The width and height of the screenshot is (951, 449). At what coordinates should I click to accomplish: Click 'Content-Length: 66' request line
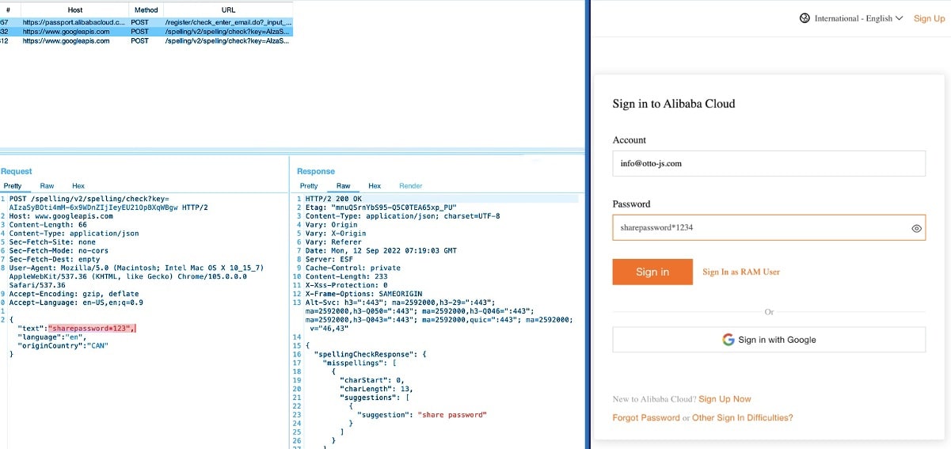point(47,224)
